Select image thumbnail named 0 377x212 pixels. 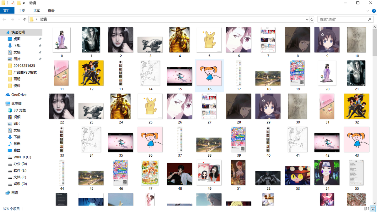[62, 40]
